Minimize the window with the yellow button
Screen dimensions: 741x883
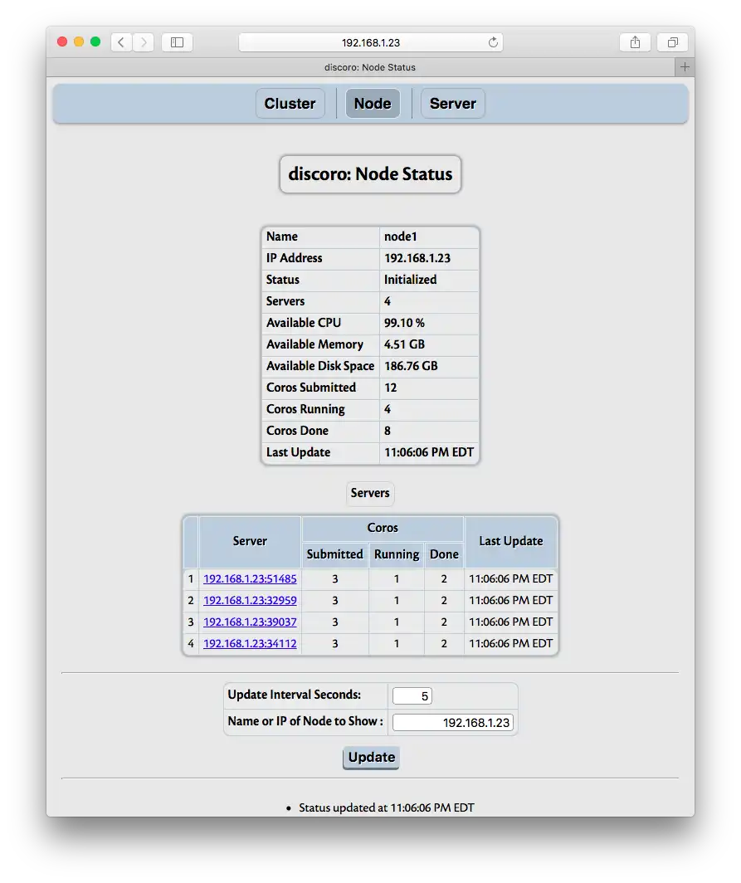tap(79, 41)
